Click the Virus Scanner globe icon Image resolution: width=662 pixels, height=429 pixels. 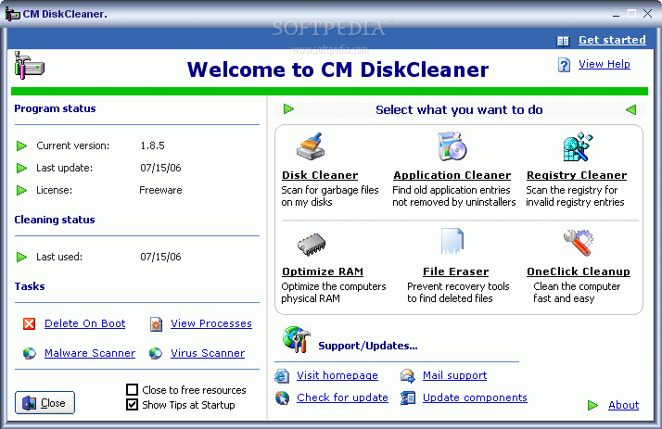point(156,353)
